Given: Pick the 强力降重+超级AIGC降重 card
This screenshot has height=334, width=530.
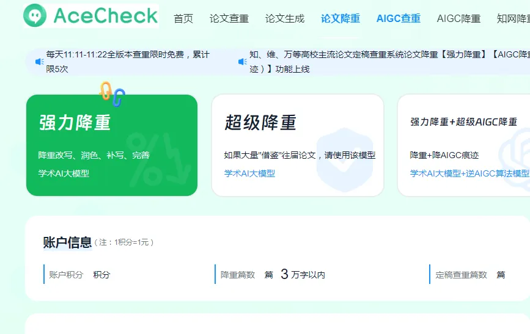Looking at the screenshot, I should pyautogui.click(x=464, y=145).
